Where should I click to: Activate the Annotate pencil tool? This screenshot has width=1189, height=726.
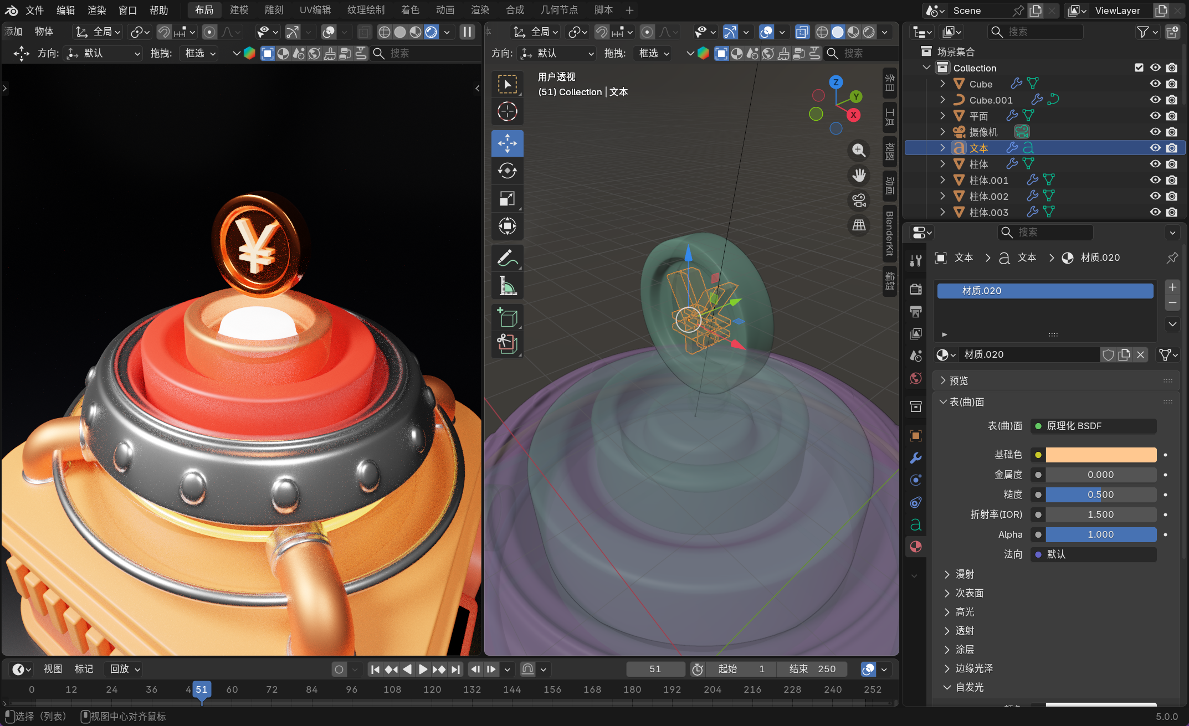(507, 258)
